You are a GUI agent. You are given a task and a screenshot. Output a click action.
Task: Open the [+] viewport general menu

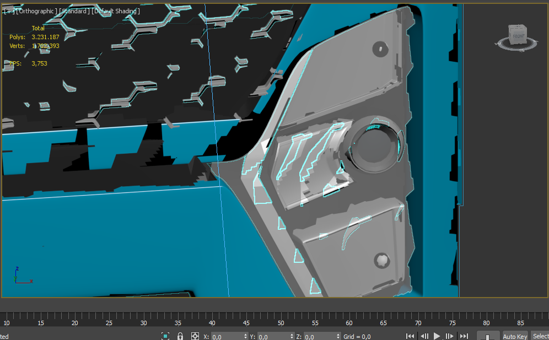coord(9,11)
